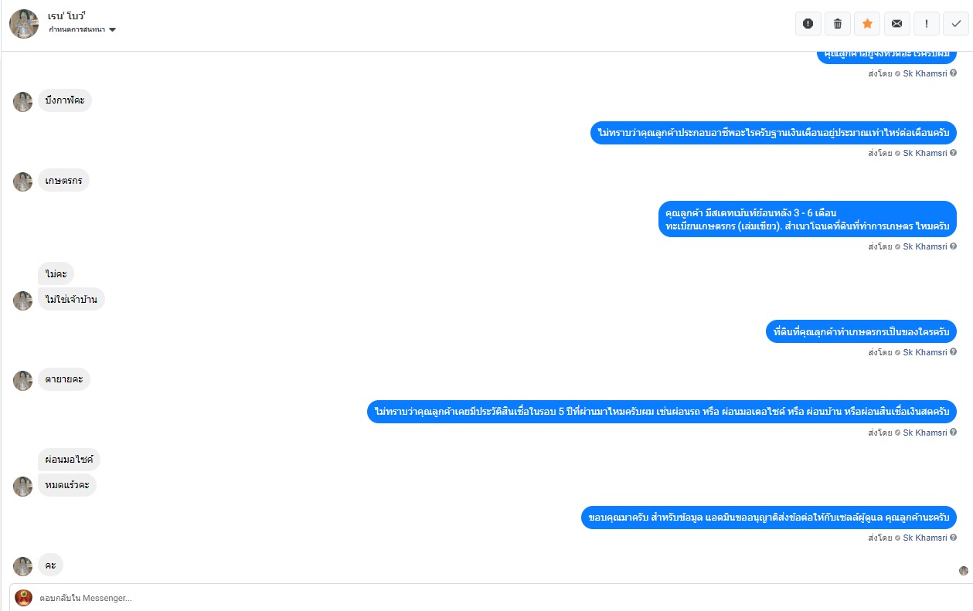Screen dimensions: 973x611
Task: Click the blue statement request message bubble
Action: coord(808,219)
